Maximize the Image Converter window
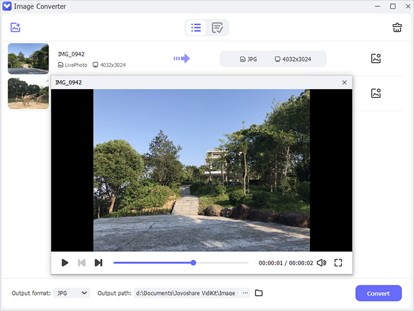The width and height of the screenshot is (414, 311). (393, 6)
